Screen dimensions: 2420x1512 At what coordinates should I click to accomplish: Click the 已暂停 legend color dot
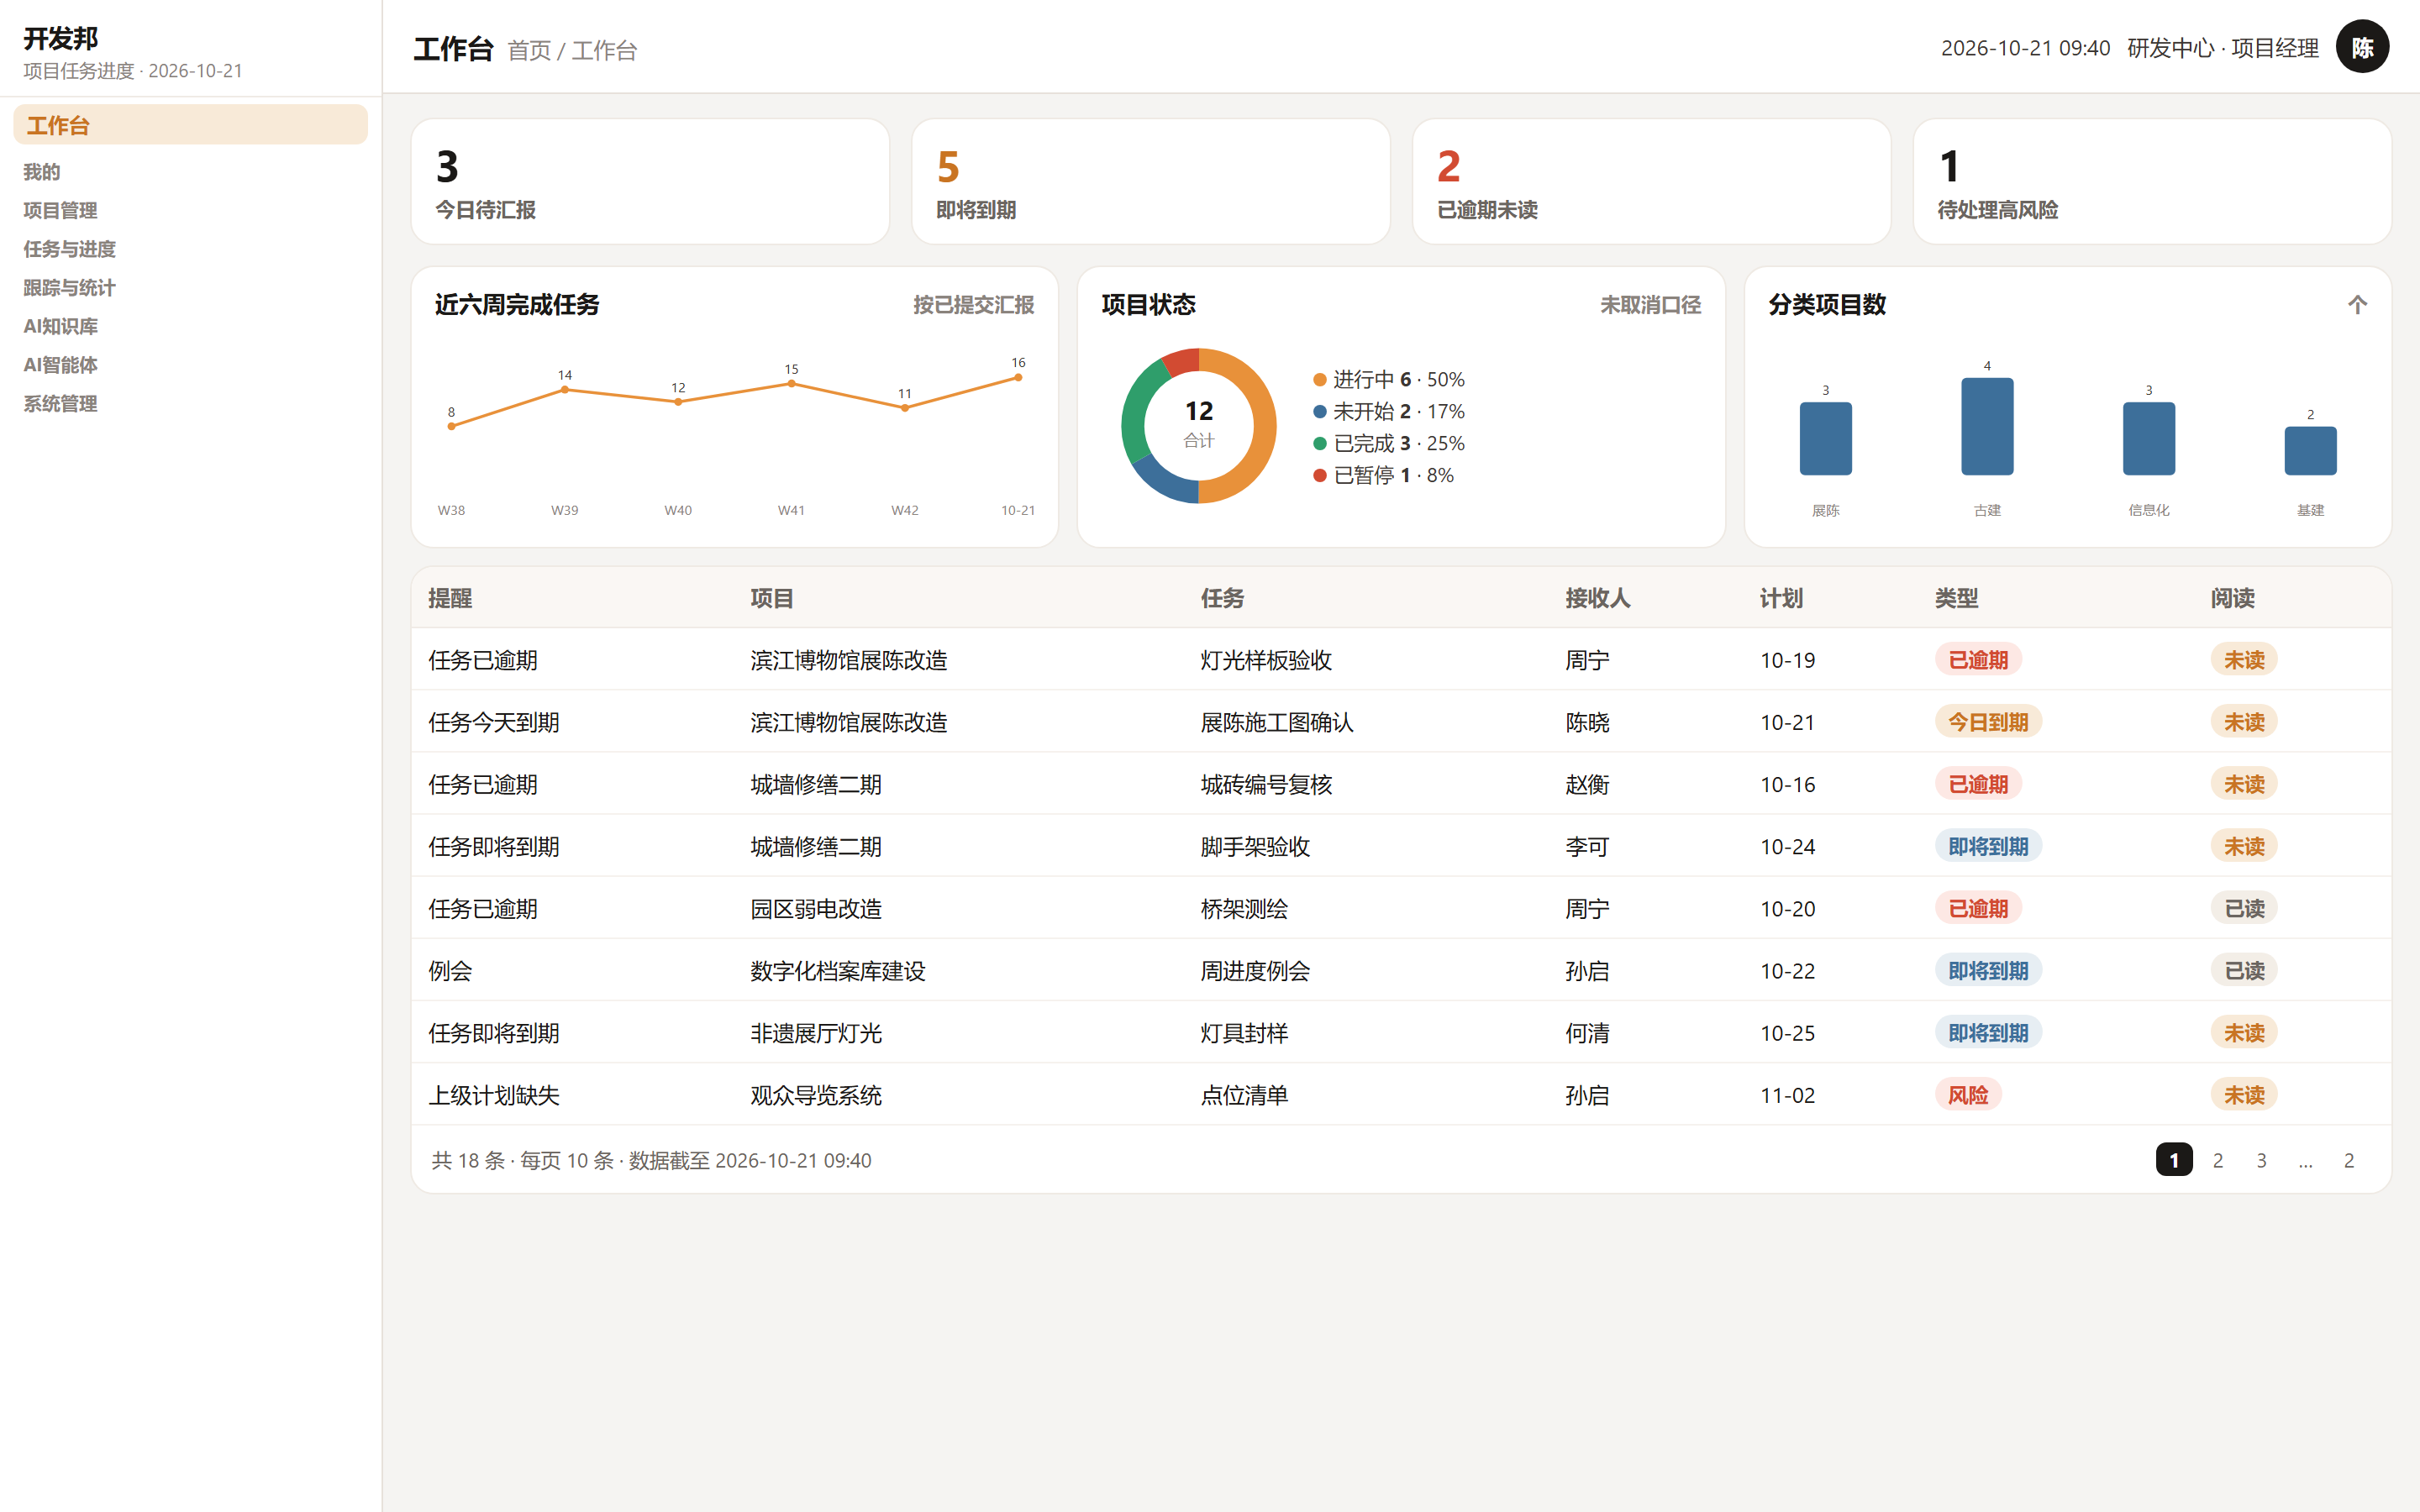point(1320,476)
